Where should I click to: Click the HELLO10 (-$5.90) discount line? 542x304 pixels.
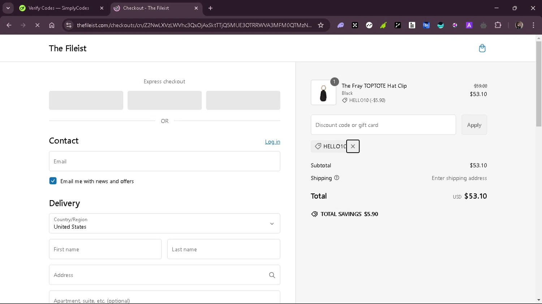pyautogui.click(x=364, y=100)
